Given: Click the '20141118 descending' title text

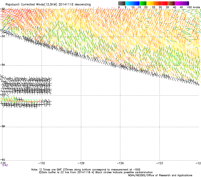Looking at the screenshot, I should click(x=75, y=5).
